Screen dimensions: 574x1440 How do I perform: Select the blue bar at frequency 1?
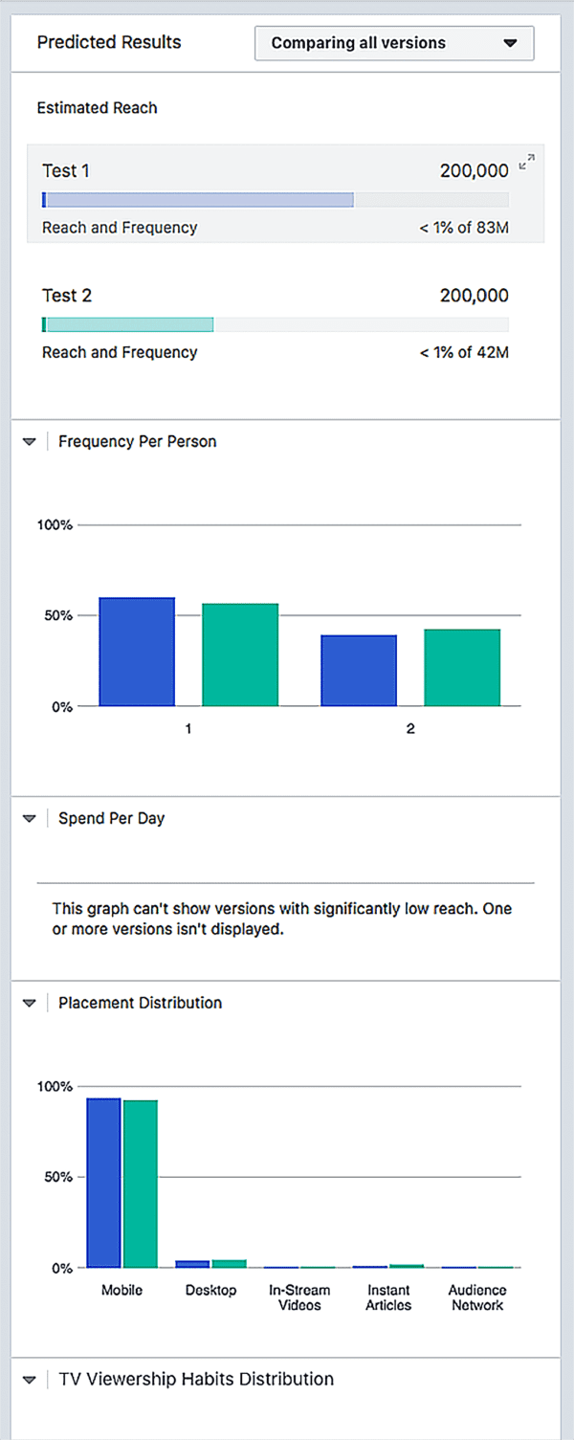click(136, 651)
